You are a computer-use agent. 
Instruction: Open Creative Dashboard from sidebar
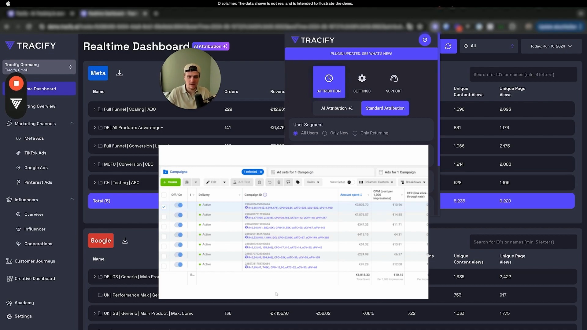pyautogui.click(x=35, y=279)
